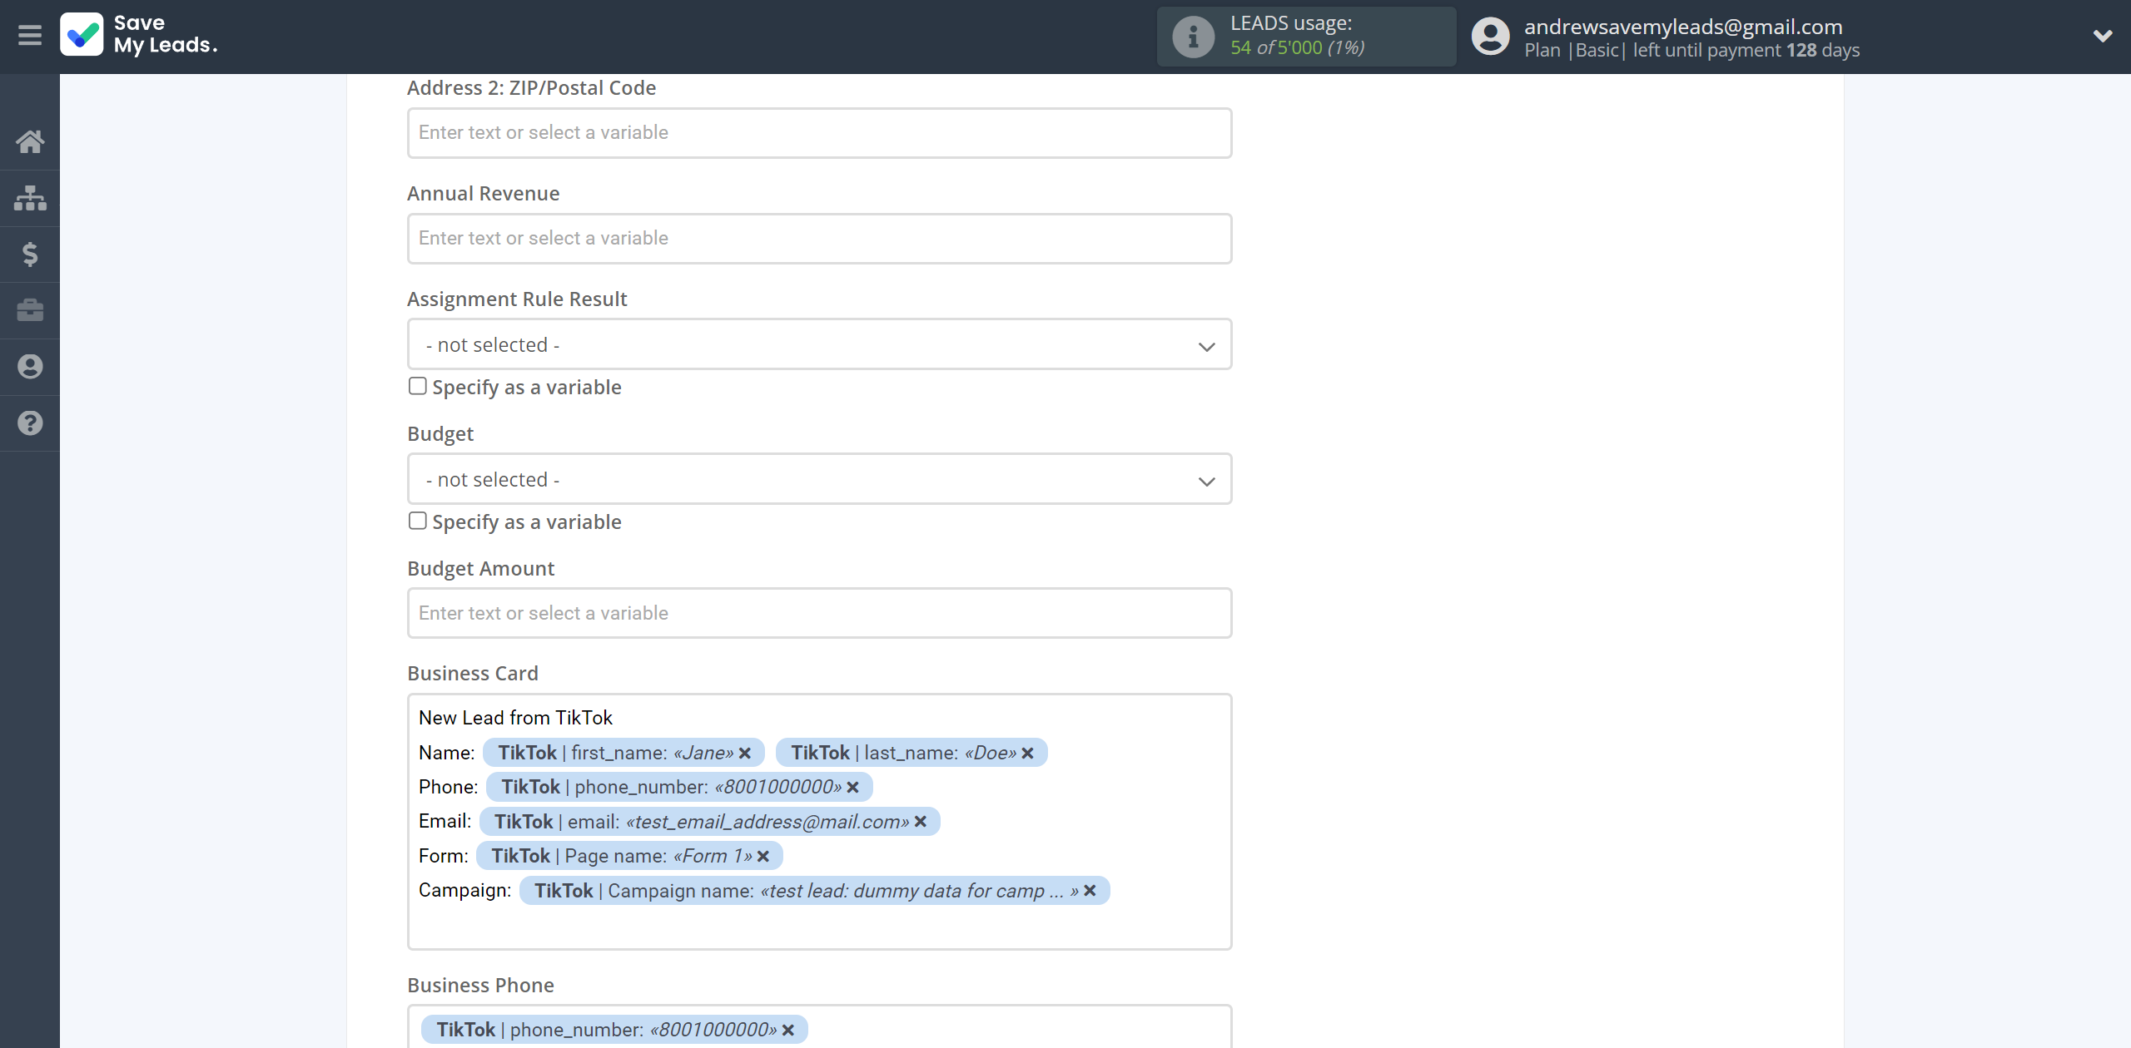Click the TikTok Campaign name variable tag
The width and height of the screenshot is (2131, 1048).
coord(814,891)
